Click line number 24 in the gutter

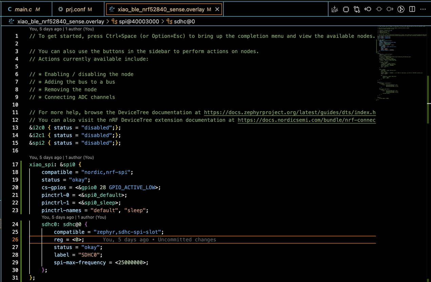tap(15, 224)
